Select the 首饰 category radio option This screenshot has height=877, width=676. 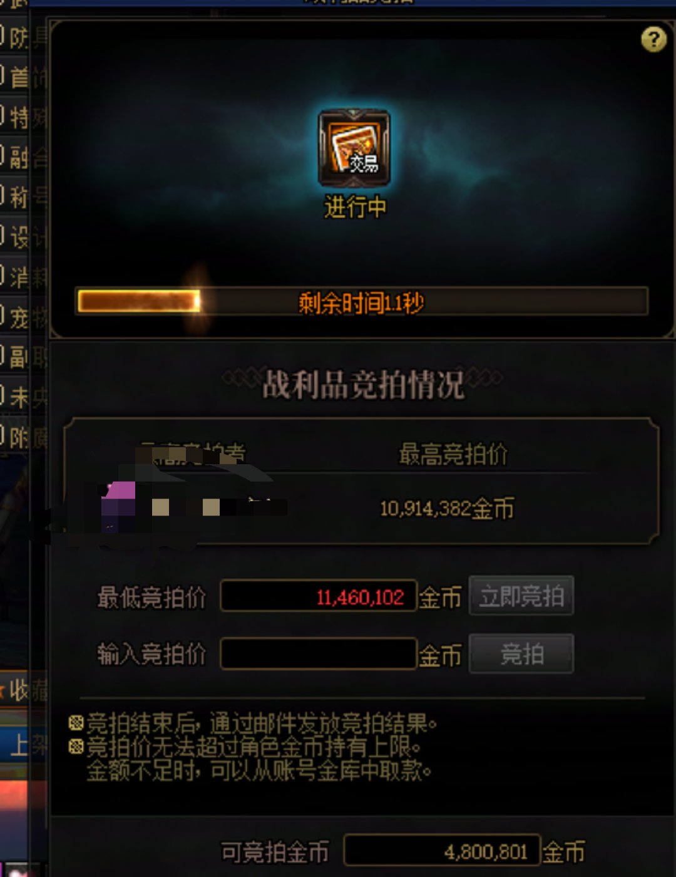3,76
